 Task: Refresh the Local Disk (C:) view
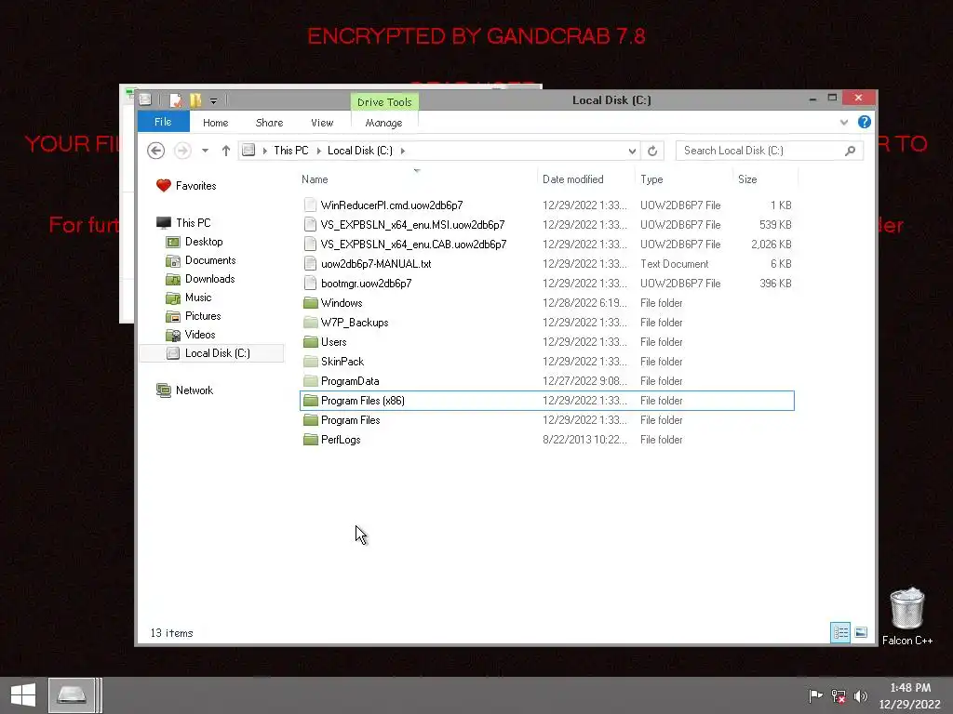coord(652,151)
